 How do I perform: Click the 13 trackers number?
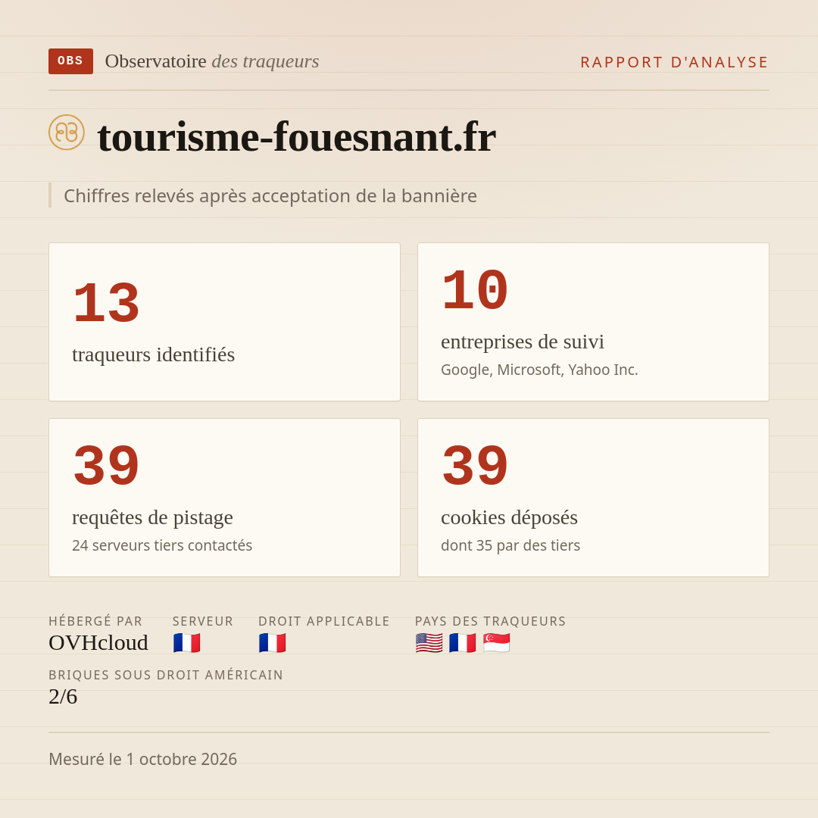pos(107,303)
